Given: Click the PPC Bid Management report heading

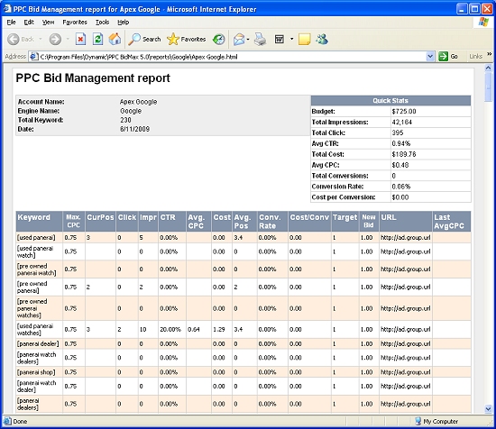Looking at the screenshot, I should pos(93,78).
